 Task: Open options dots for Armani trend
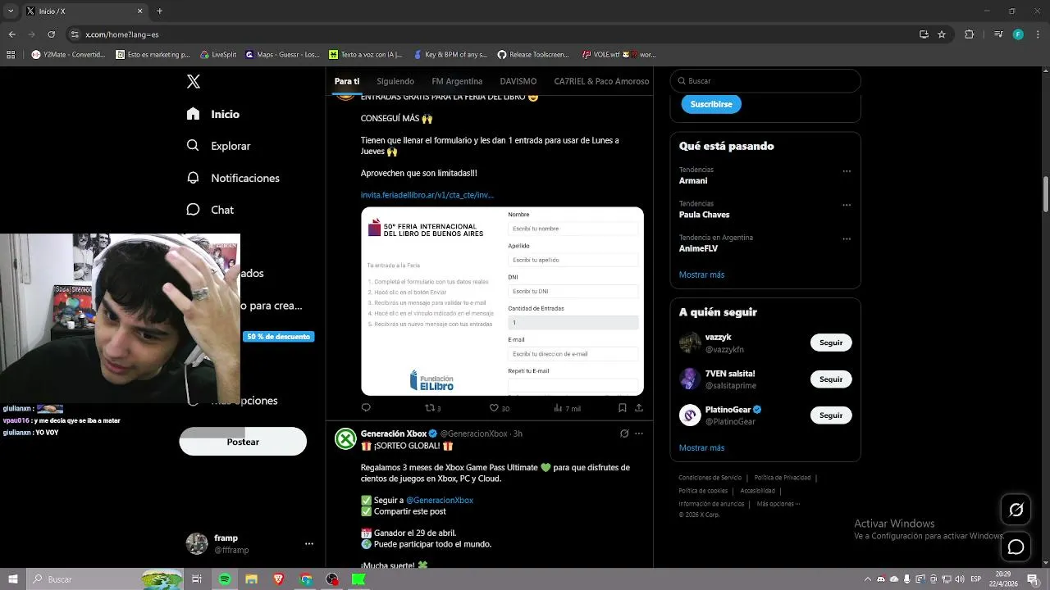point(847,171)
